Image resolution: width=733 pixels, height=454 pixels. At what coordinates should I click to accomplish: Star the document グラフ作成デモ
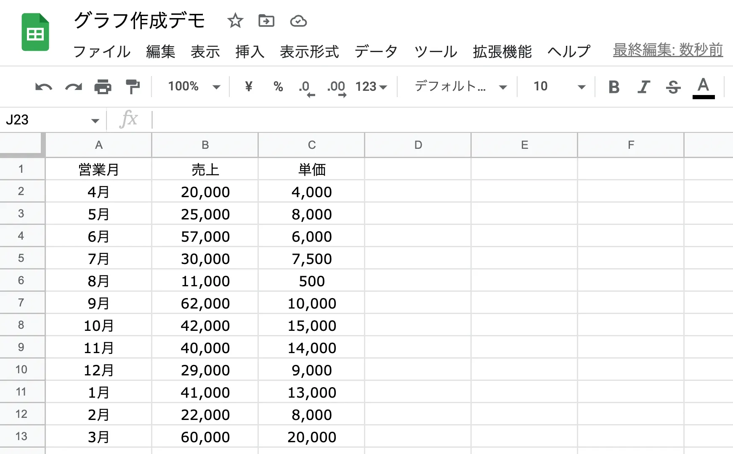point(235,21)
